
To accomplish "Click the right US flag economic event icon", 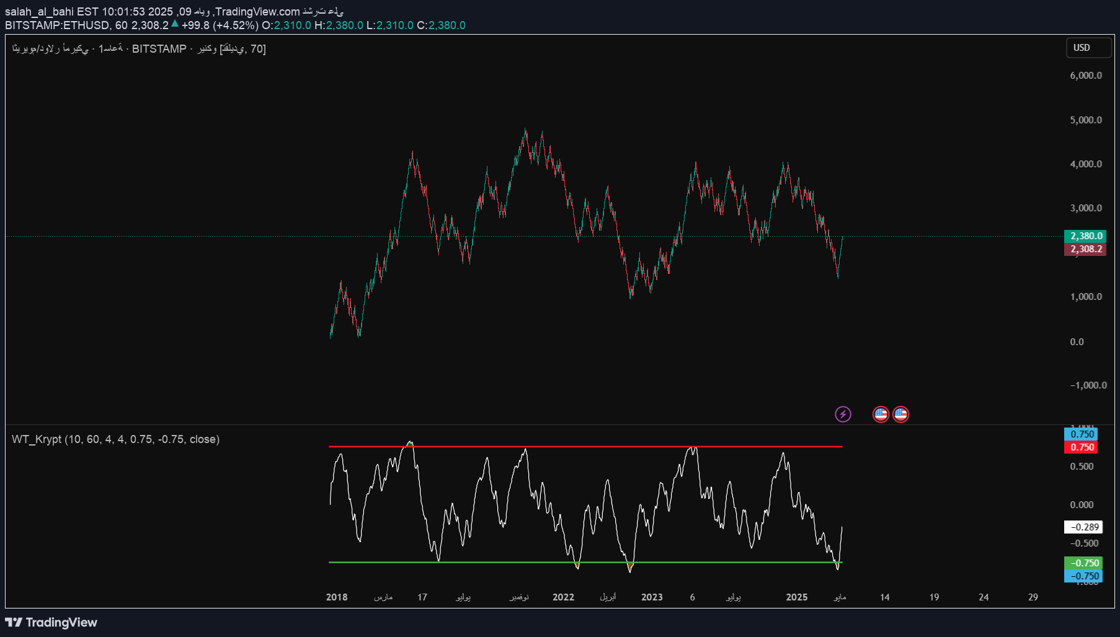I will (x=900, y=414).
